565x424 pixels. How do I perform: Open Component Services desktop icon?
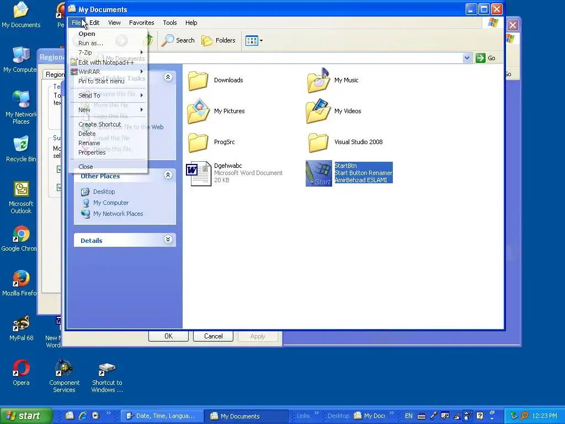coord(64,377)
